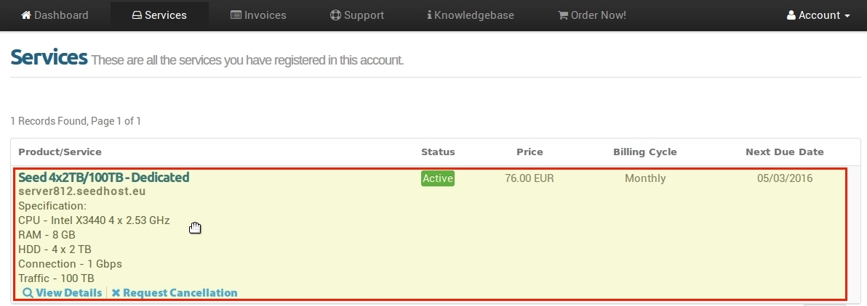
Task: Sort by the Product/Service column header
Action: click(60, 152)
